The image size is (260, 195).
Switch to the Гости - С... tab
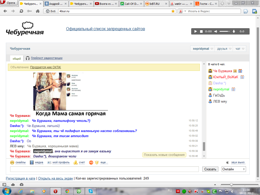(x=207, y=4)
